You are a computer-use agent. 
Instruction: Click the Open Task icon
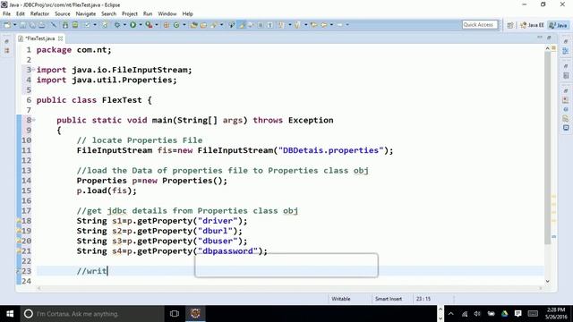203,25
